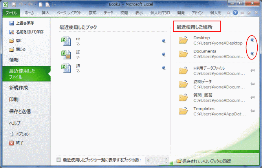Click 閉じる in the backstage menu

[17, 49]
